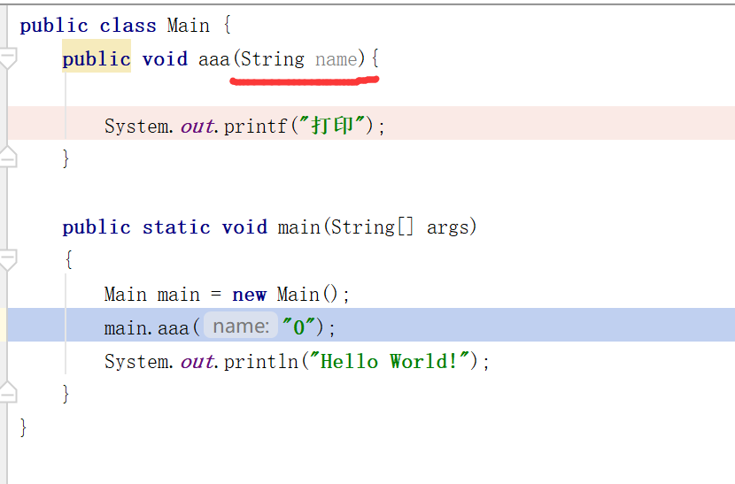Place cursor on 'aaa' method declaration name

[x=214, y=60]
